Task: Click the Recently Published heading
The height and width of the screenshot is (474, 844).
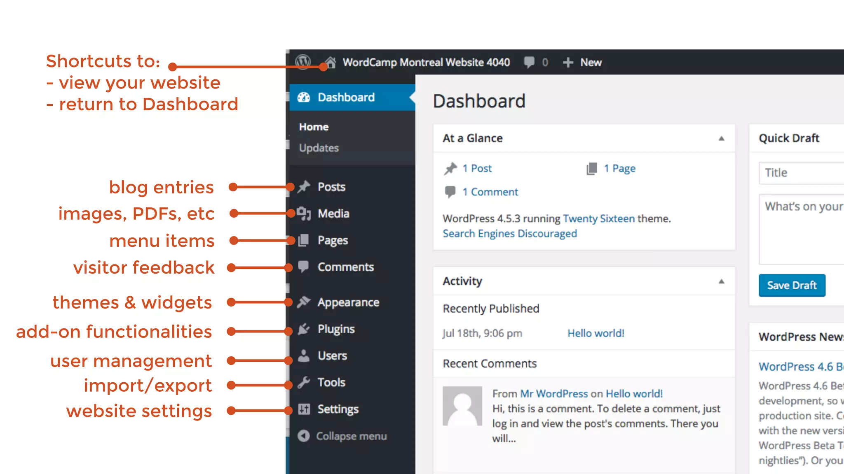Action: click(491, 309)
